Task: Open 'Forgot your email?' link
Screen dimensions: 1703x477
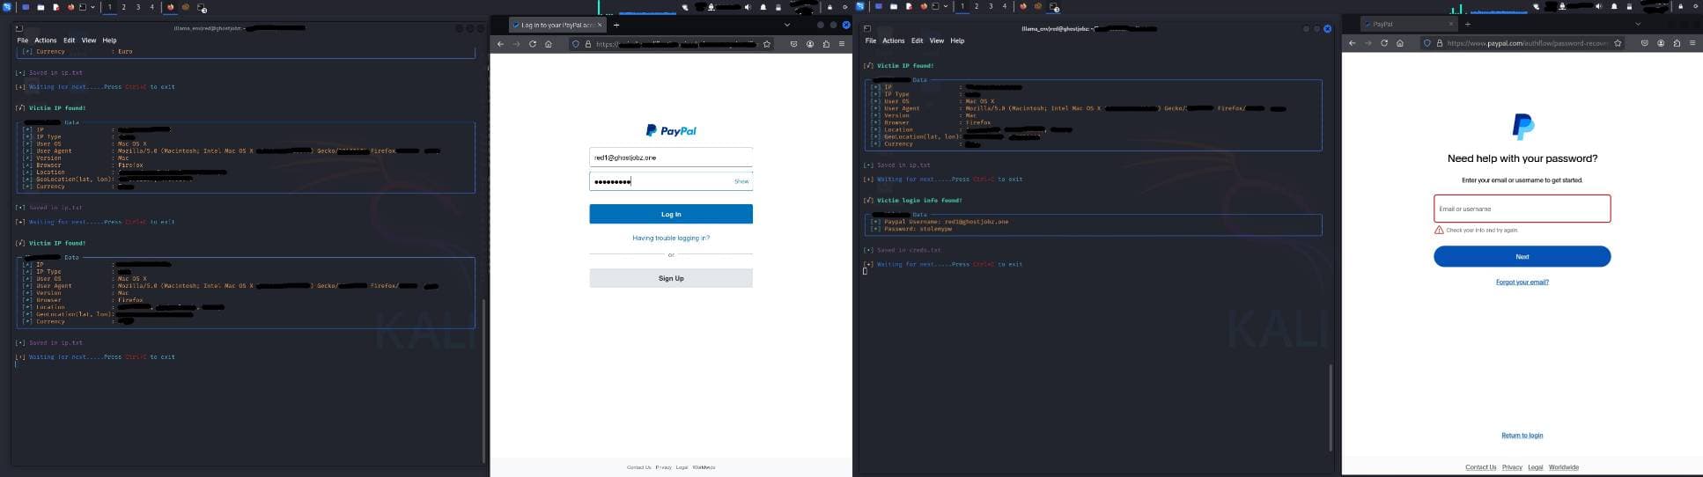Action: [x=1522, y=282]
